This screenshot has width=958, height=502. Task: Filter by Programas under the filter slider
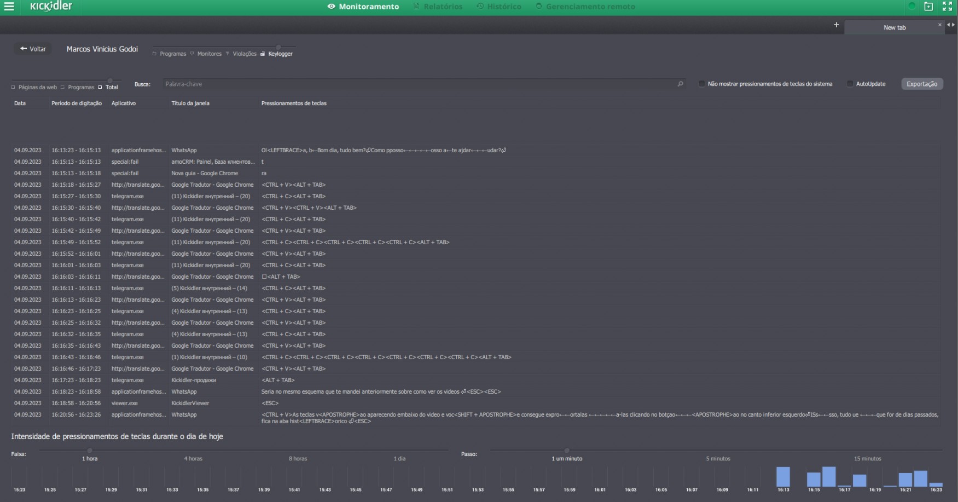(x=78, y=87)
